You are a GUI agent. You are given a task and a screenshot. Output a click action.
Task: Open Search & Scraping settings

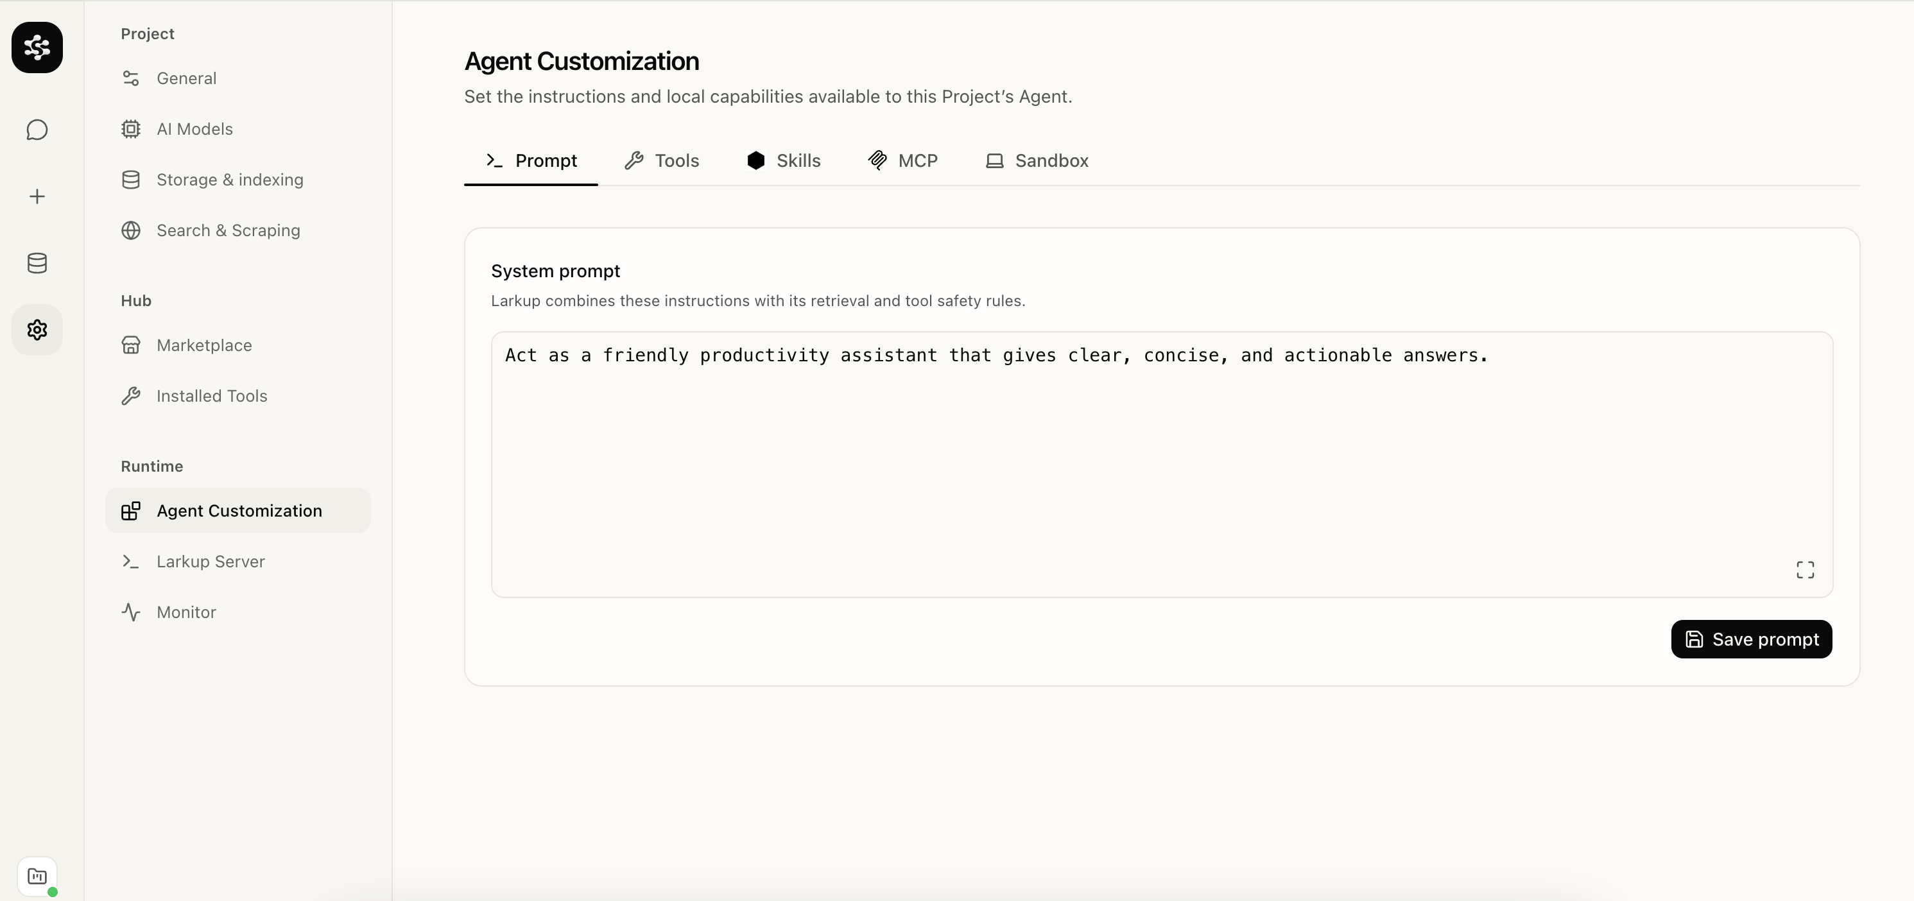point(237,230)
